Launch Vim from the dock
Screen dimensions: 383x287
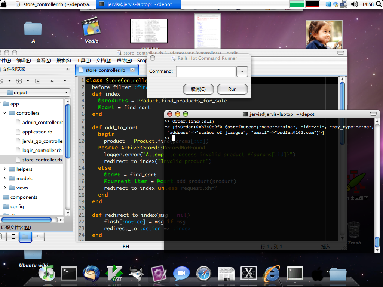click(x=114, y=273)
